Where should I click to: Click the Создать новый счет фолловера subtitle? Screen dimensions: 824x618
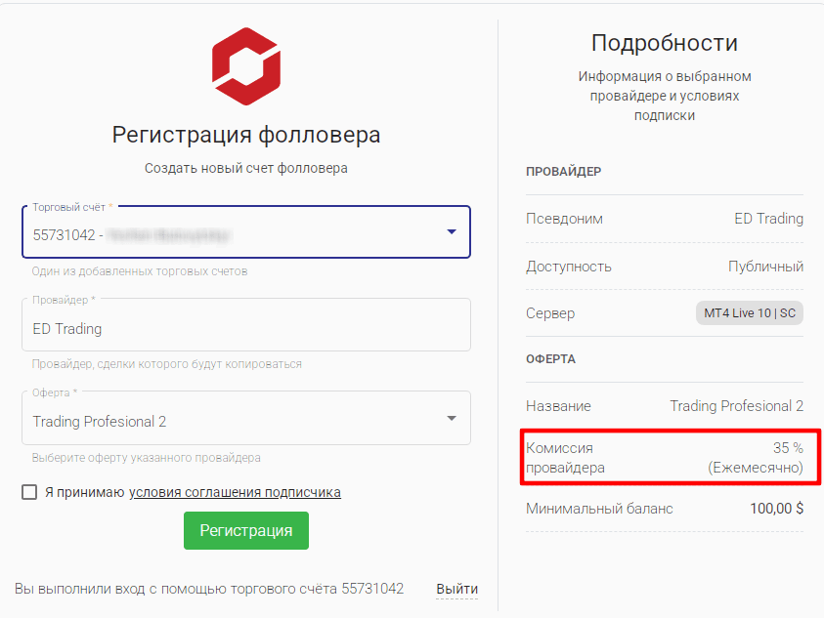tap(246, 169)
